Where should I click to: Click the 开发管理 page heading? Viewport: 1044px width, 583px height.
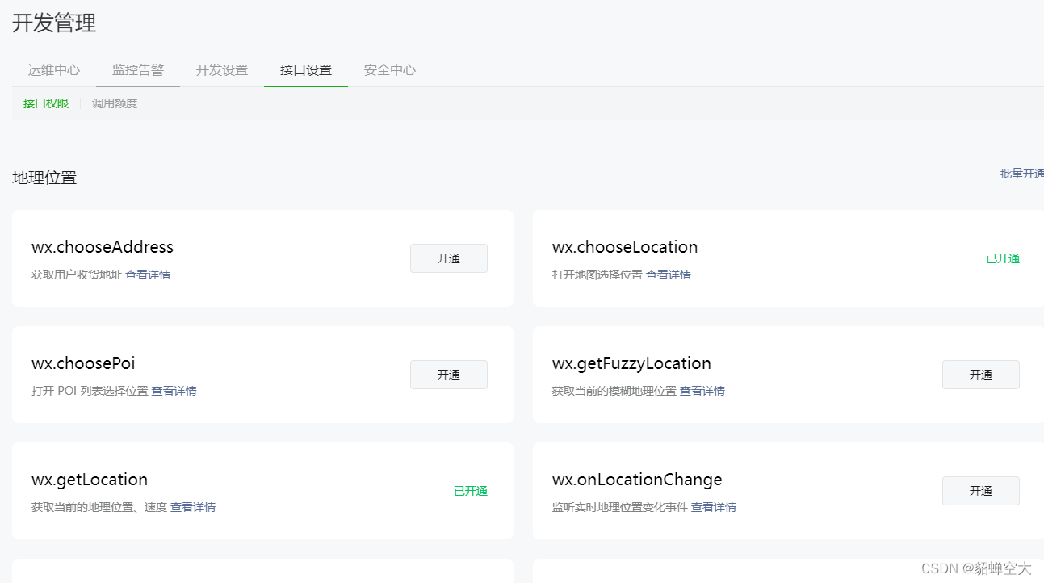53,24
